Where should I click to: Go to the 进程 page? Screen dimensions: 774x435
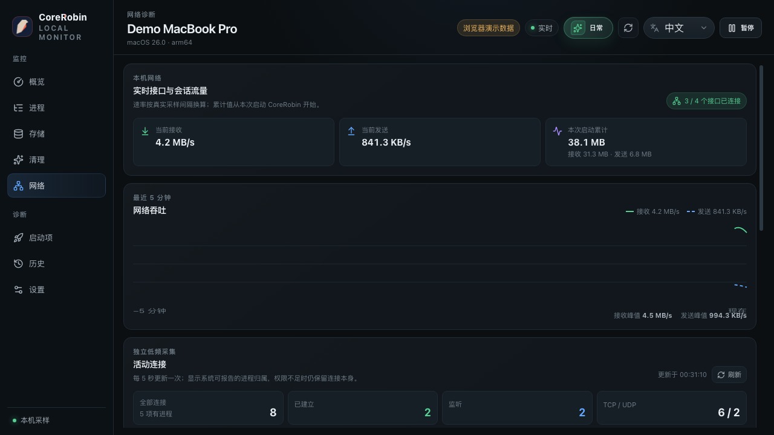(56, 108)
